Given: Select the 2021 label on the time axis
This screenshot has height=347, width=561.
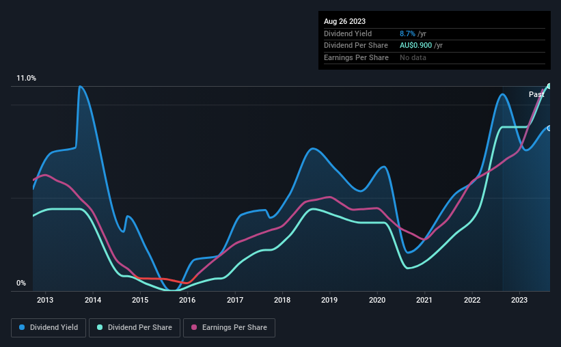Looking at the screenshot, I should [x=424, y=300].
